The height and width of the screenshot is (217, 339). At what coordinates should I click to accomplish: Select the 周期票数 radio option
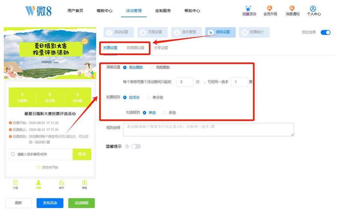point(152,67)
